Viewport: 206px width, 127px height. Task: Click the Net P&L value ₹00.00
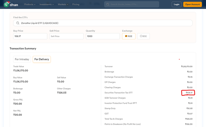coord(18,115)
